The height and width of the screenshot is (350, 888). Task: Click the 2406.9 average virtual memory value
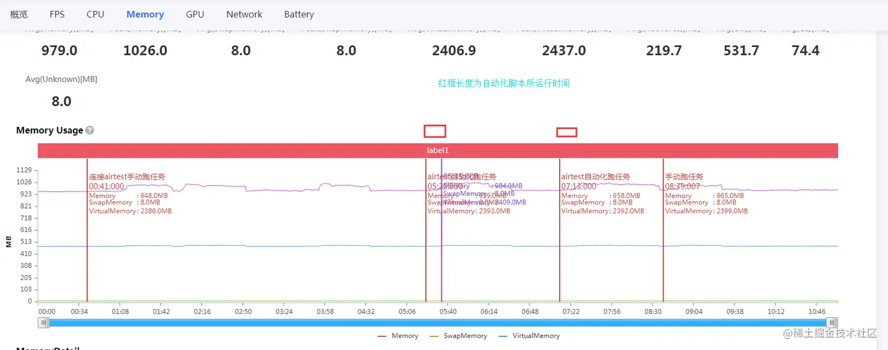tap(454, 50)
